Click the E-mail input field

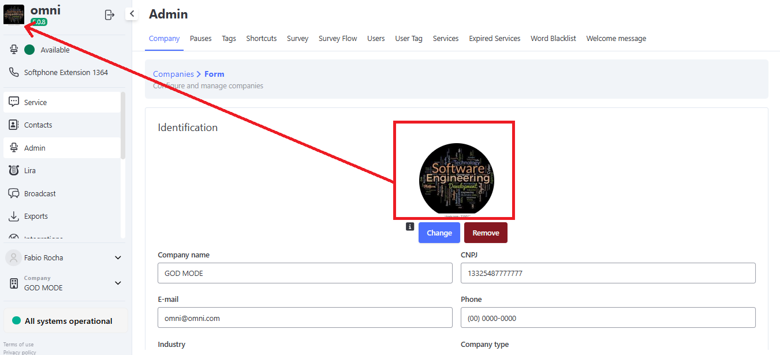(305, 317)
